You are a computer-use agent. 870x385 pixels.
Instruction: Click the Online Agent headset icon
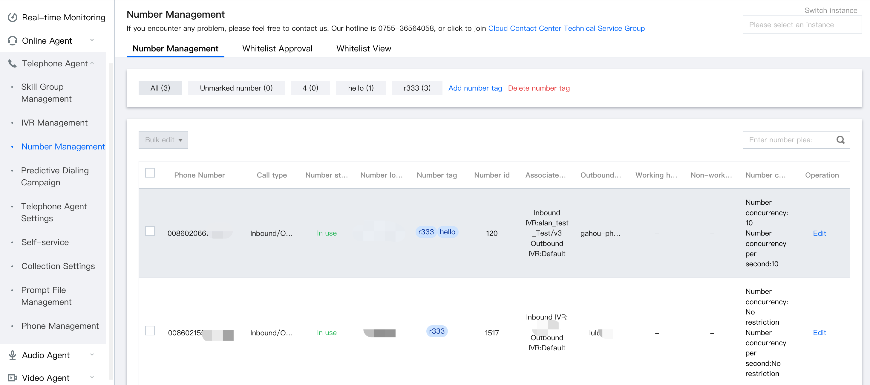pyautogui.click(x=13, y=41)
